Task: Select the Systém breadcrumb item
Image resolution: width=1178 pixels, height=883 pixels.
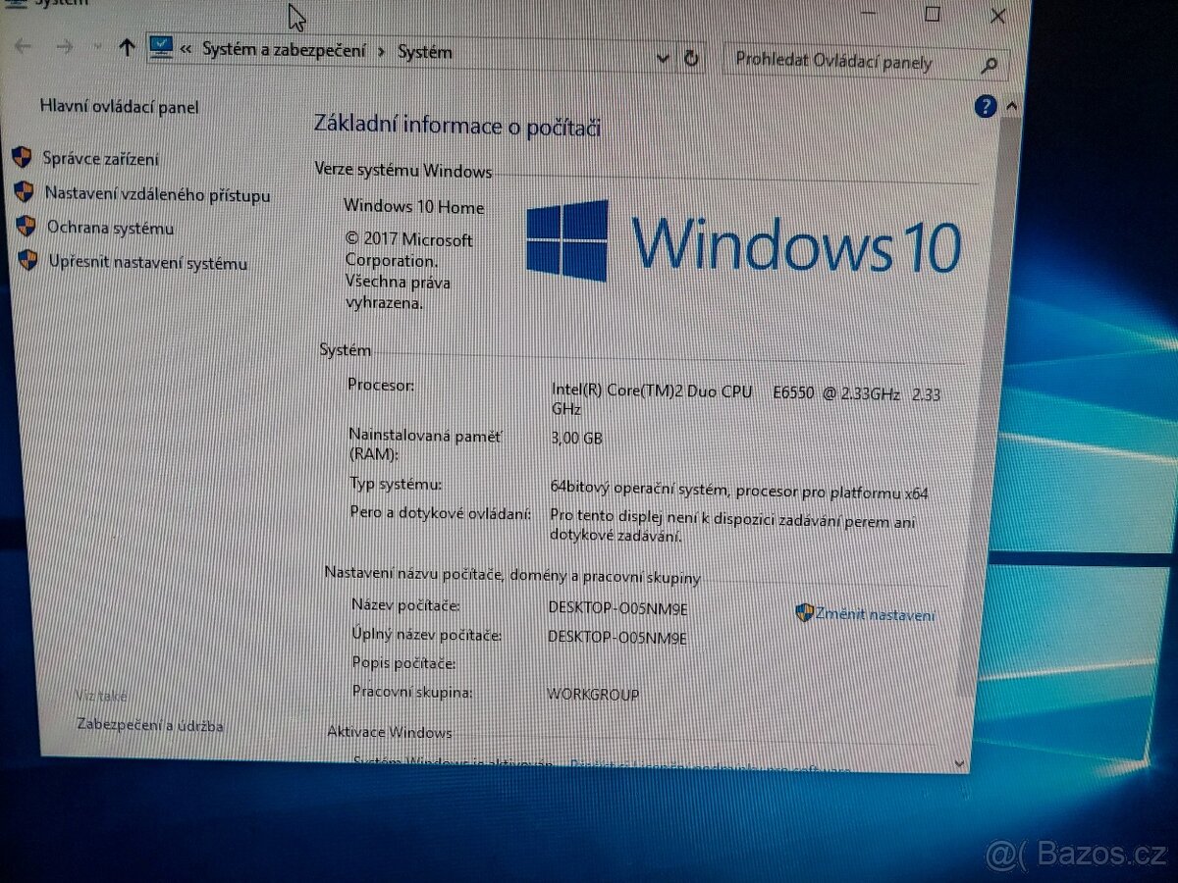Action: [424, 51]
